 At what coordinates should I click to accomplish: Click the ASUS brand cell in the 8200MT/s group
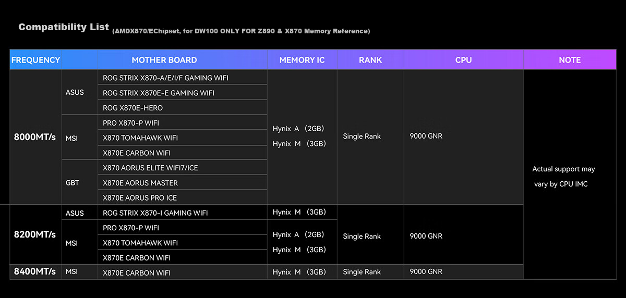pos(80,213)
